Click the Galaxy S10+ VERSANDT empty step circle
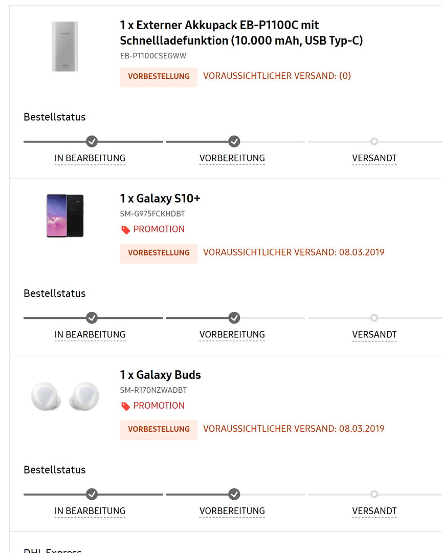The width and height of the screenshot is (442, 553). pos(374,318)
